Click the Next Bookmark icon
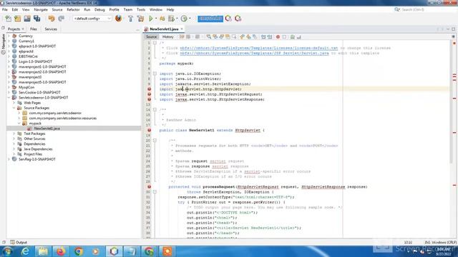The height and width of the screenshot is (257, 458). pos(248,36)
